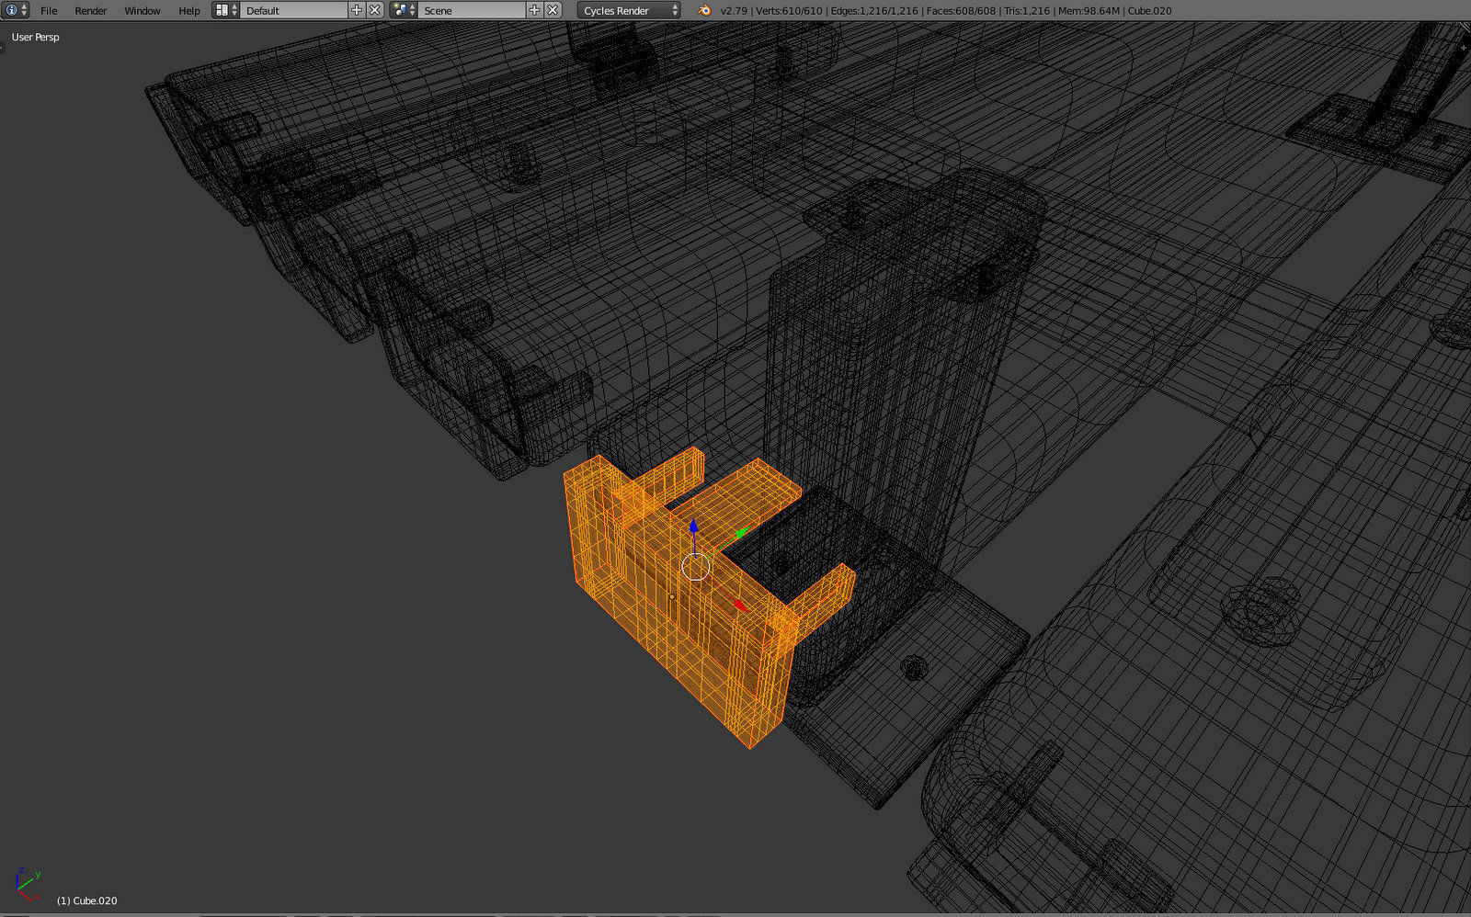Click the Cube.020 name in header stats
The height and width of the screenshot is (917, 1471).
coord(1149,11)
